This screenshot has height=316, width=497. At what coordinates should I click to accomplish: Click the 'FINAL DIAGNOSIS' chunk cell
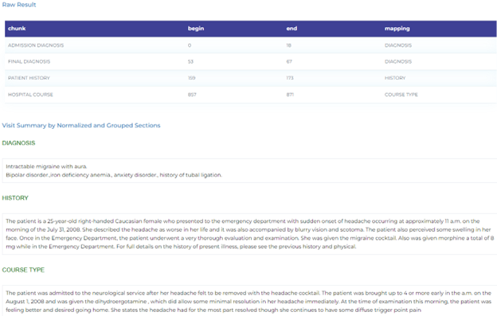29,61
